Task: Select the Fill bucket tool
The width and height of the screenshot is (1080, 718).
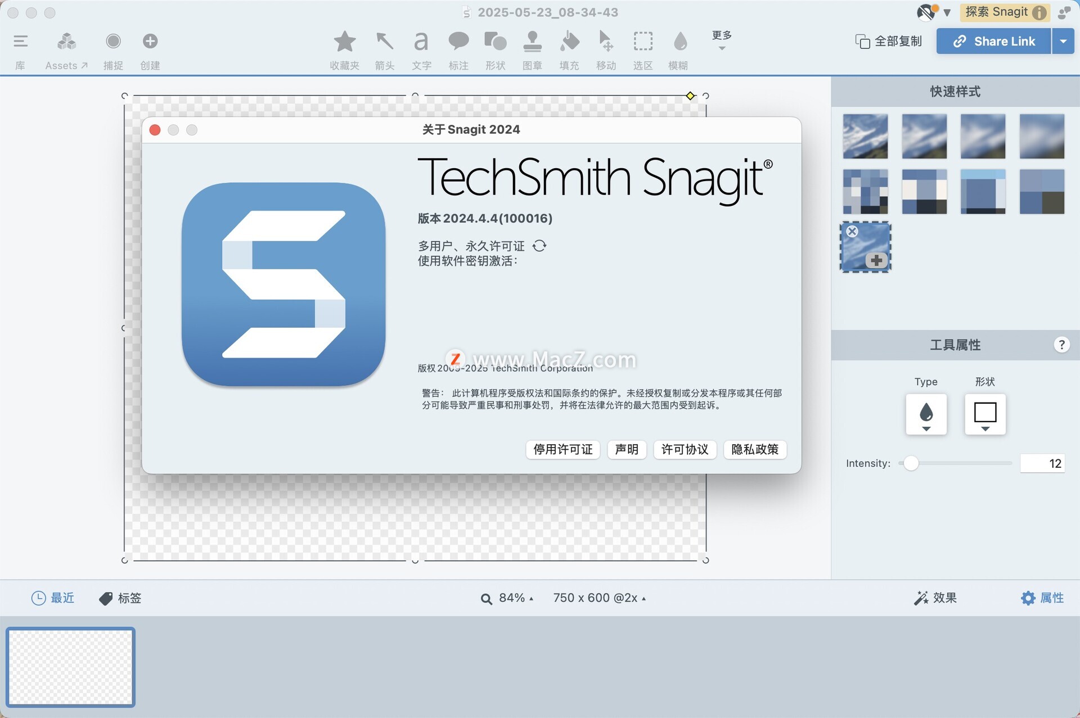Action: tap(569, 41)
